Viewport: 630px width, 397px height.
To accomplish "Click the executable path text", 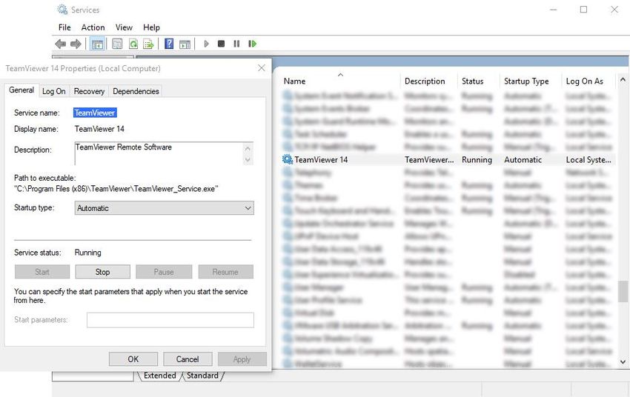I will [x=116, y=189].
